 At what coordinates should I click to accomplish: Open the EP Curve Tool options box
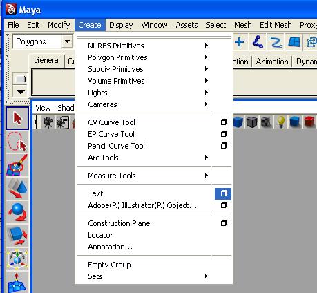click(x=224, y=134)
